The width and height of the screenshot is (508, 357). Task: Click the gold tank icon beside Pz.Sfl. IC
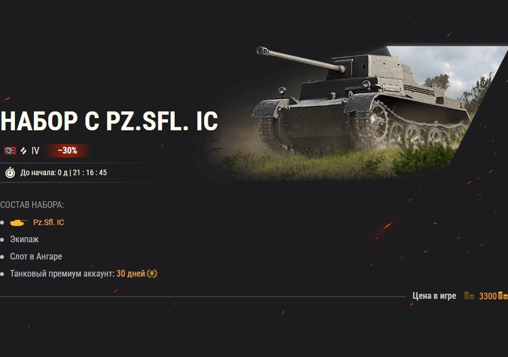[19, 222]
